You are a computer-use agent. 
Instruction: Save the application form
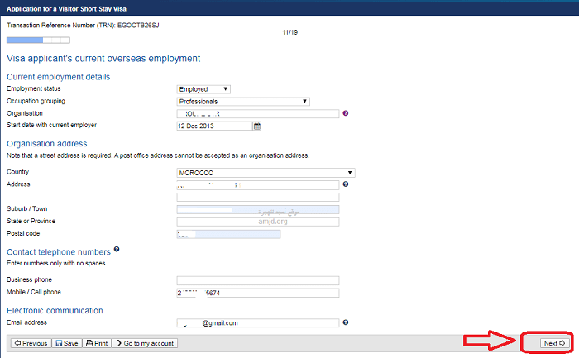coord(67,343)
